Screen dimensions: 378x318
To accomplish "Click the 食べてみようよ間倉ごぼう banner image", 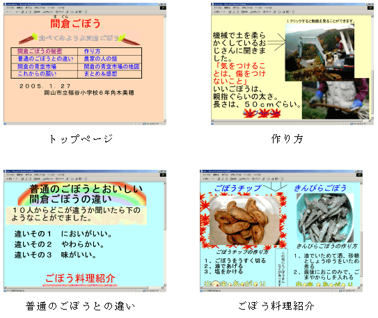I will [79, 38].
